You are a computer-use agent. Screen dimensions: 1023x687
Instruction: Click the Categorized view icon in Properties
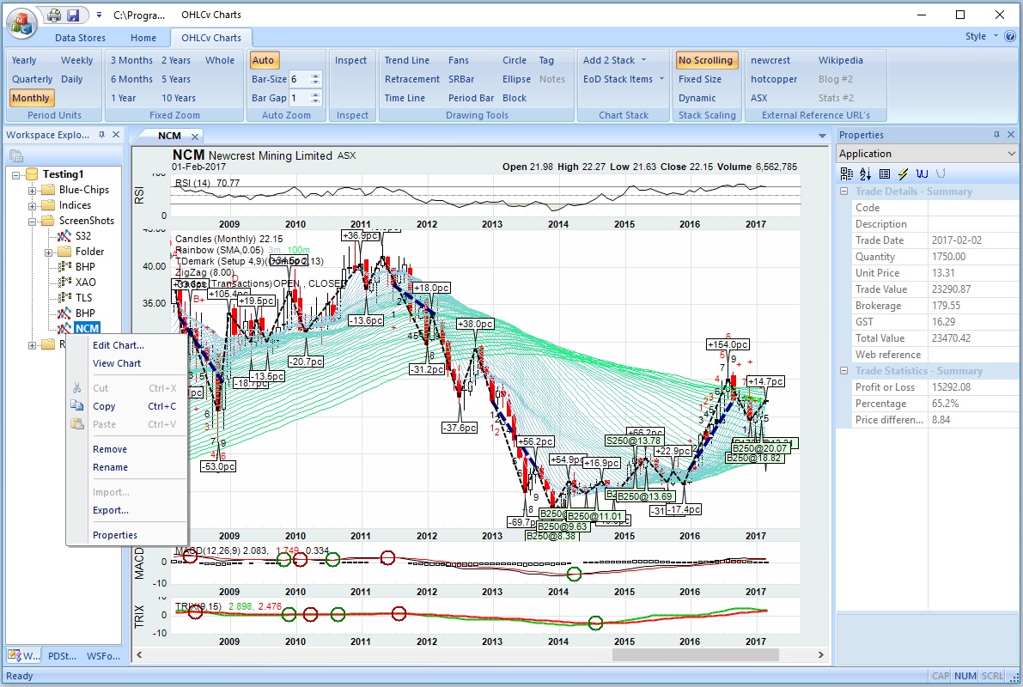click(x=846, y=173)
